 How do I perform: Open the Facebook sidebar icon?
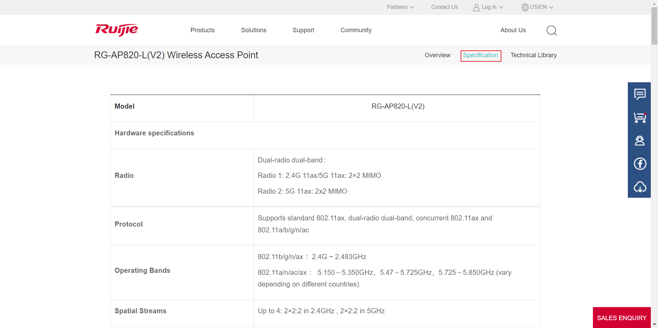(x=639, y=163)
